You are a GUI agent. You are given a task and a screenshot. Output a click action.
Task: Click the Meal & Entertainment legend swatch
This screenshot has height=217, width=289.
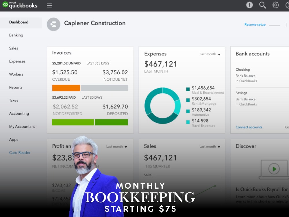point(188,89)
